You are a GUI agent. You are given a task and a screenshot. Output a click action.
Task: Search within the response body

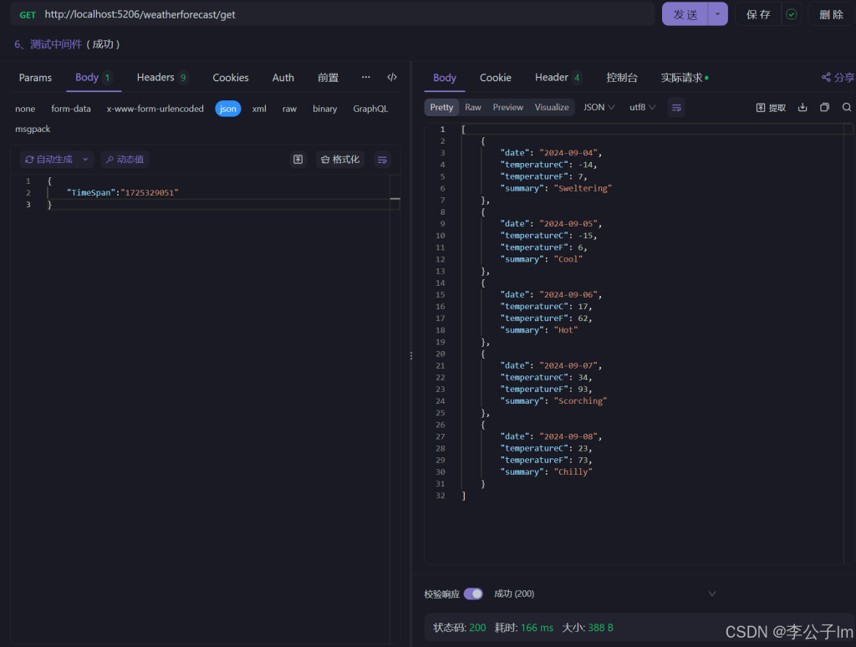click(845, 107)
